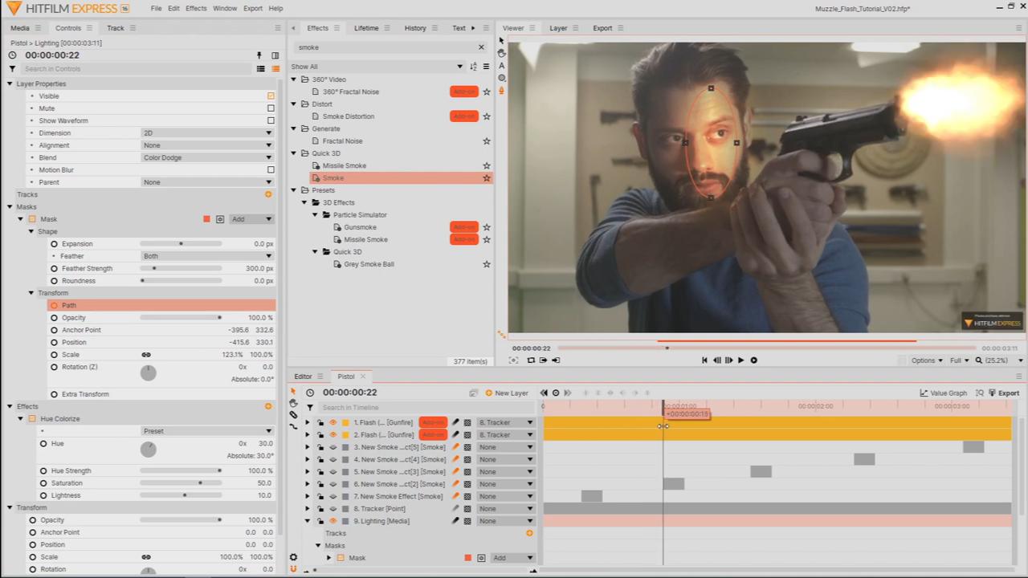Open layer 1 parent 8. Tracker dropdown
The image size is (1028, 578).
pyautogui.click(x=506, y=422)
